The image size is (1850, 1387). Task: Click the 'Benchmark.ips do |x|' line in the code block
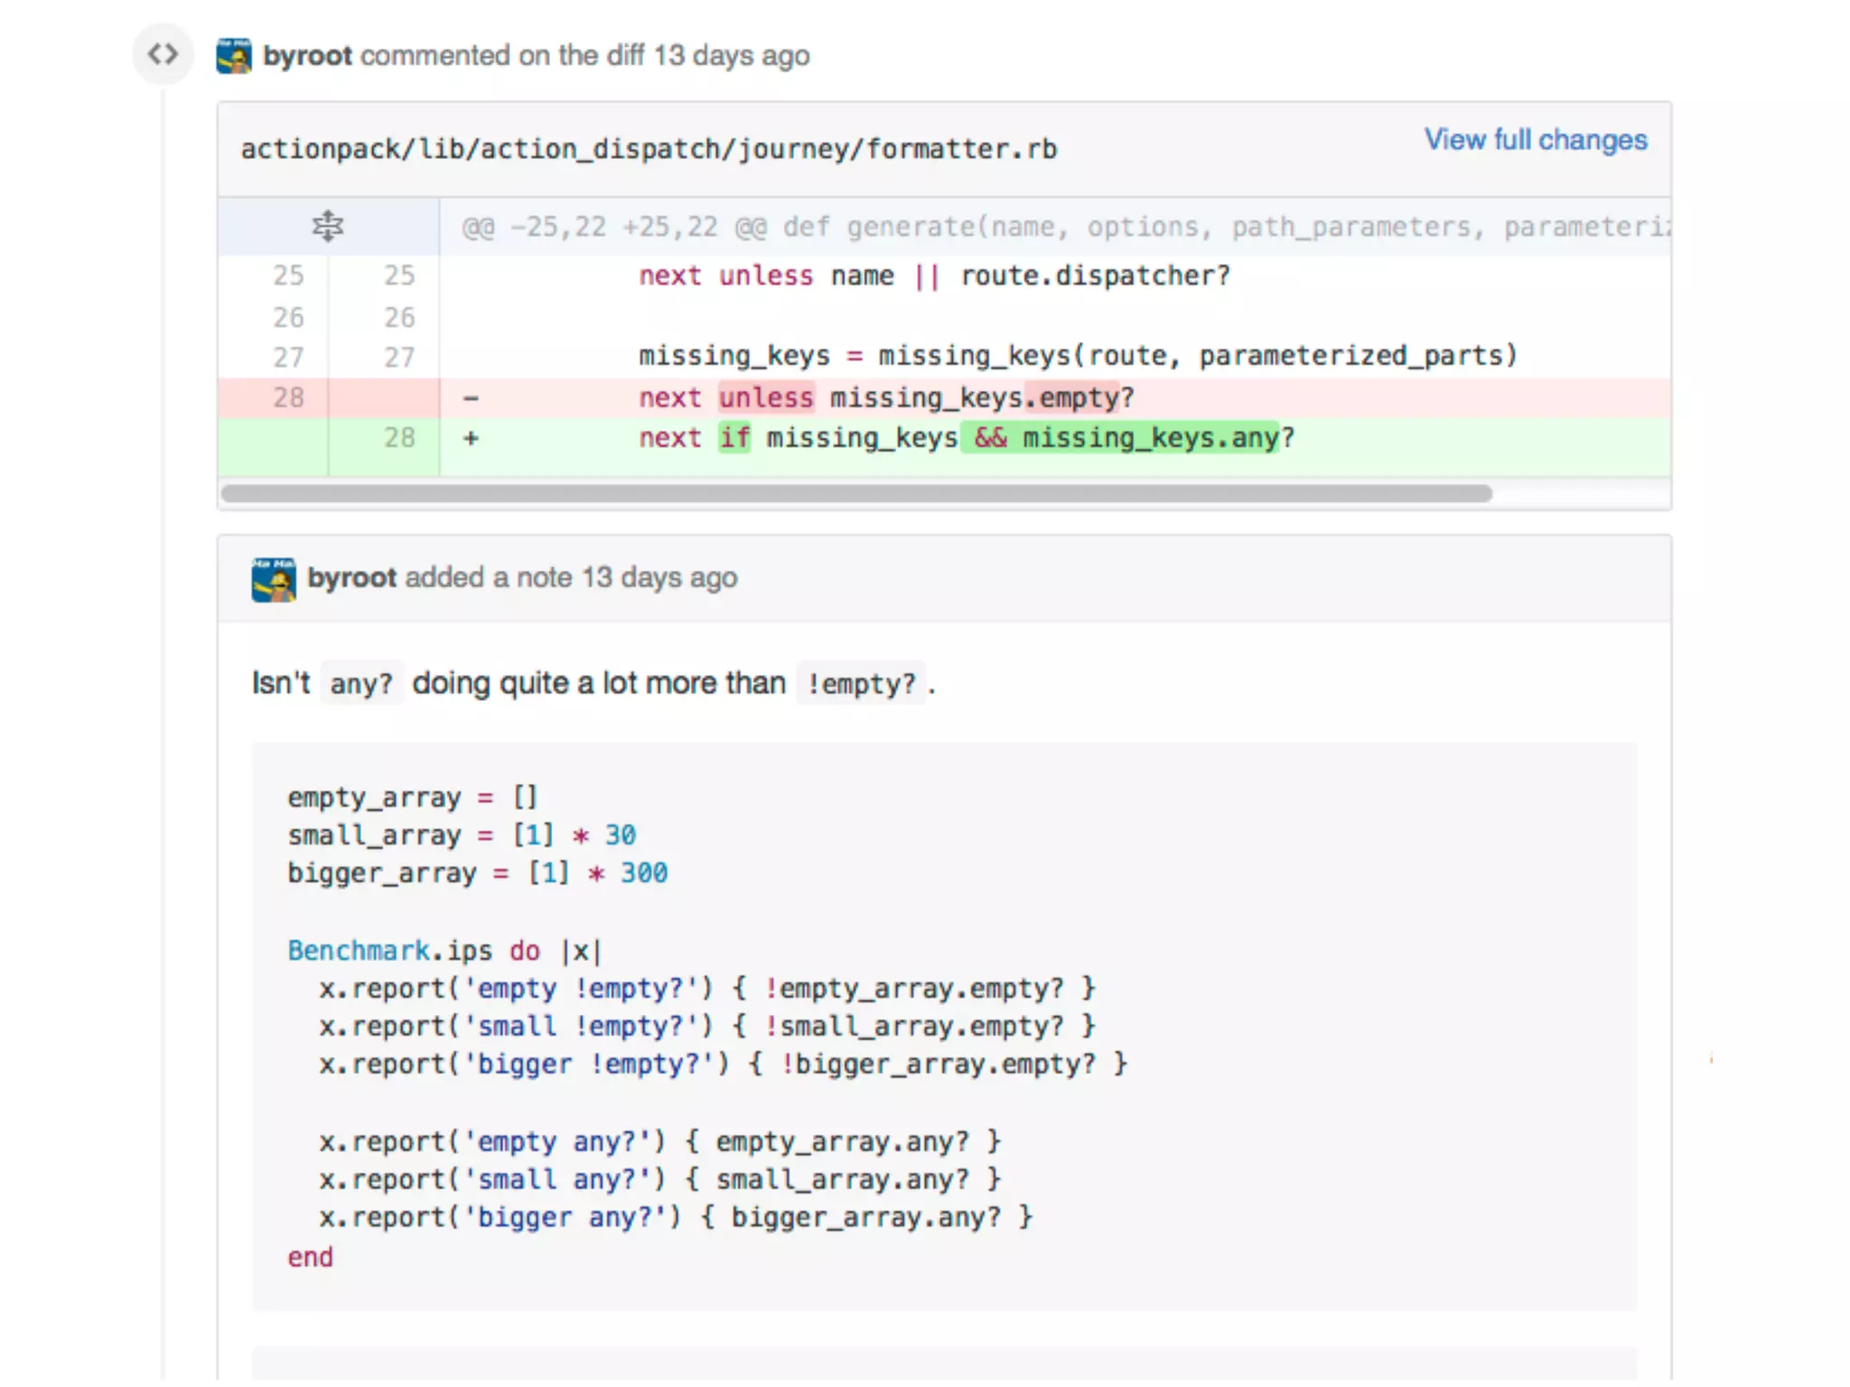444,951
